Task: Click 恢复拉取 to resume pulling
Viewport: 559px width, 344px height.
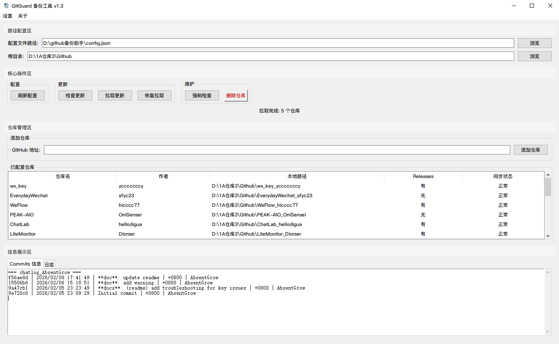Action: click(154, 95)
